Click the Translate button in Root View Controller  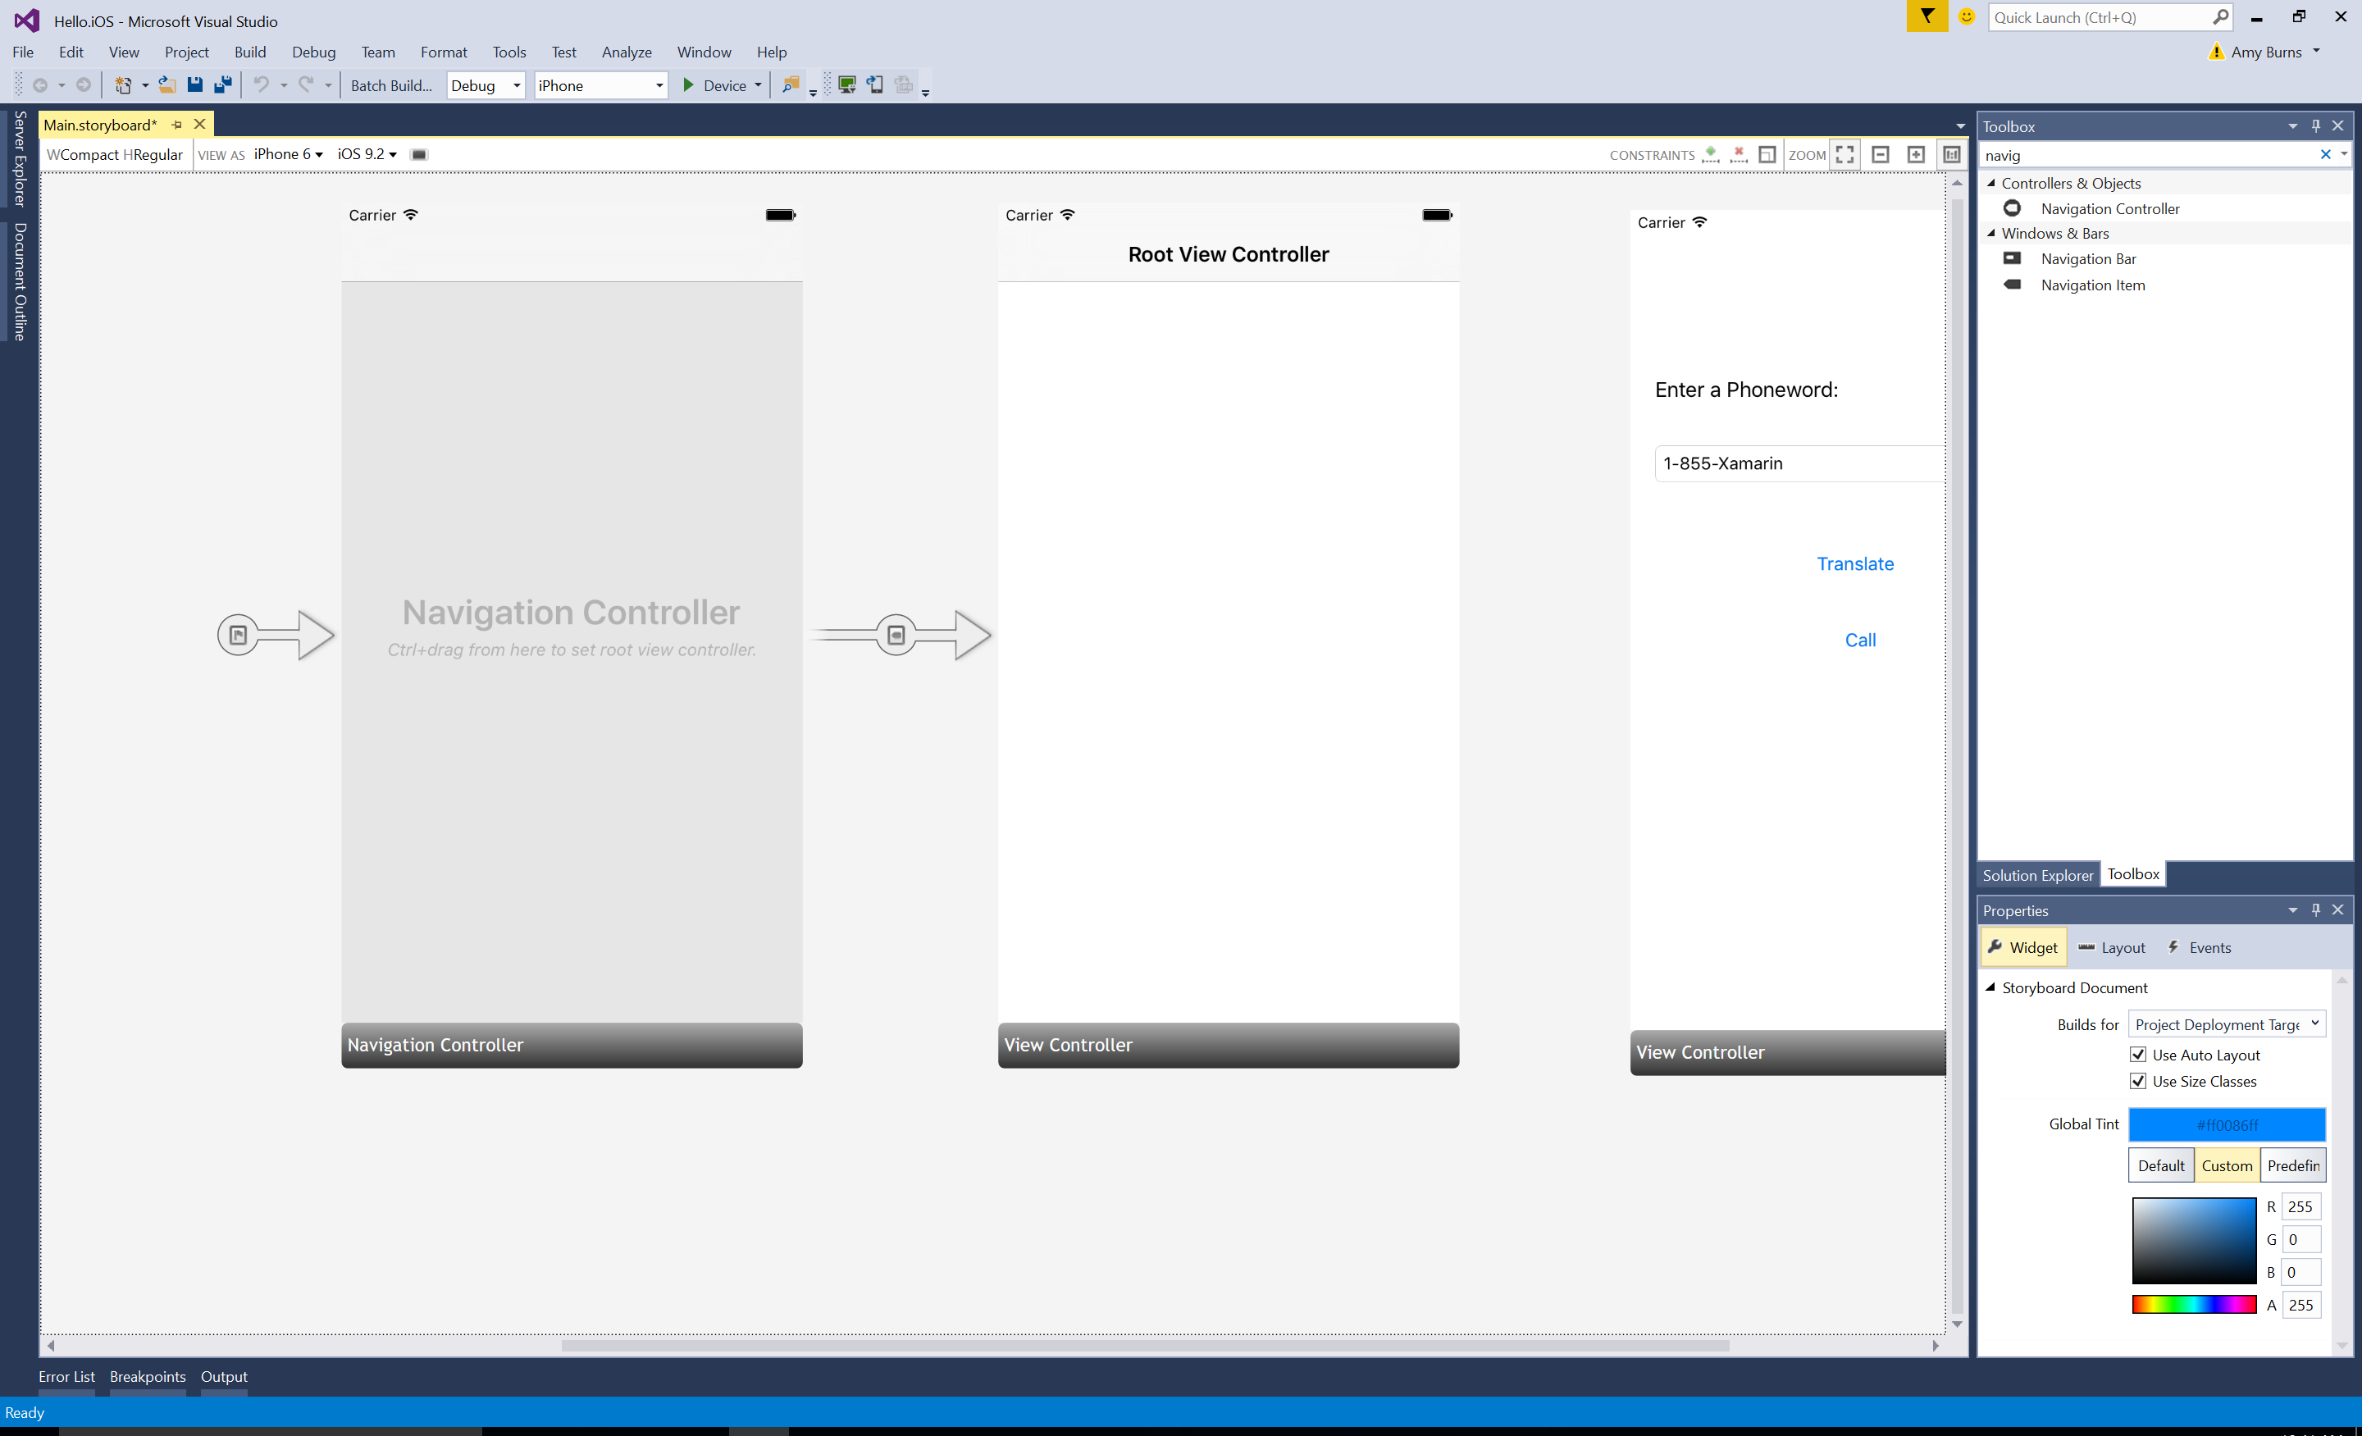(1854, 562)
